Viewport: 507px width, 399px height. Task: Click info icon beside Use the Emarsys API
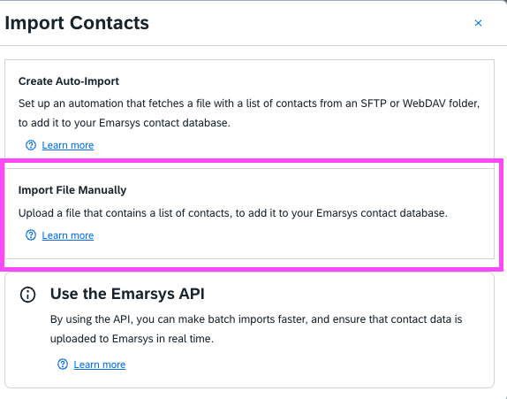pos(27,295)
